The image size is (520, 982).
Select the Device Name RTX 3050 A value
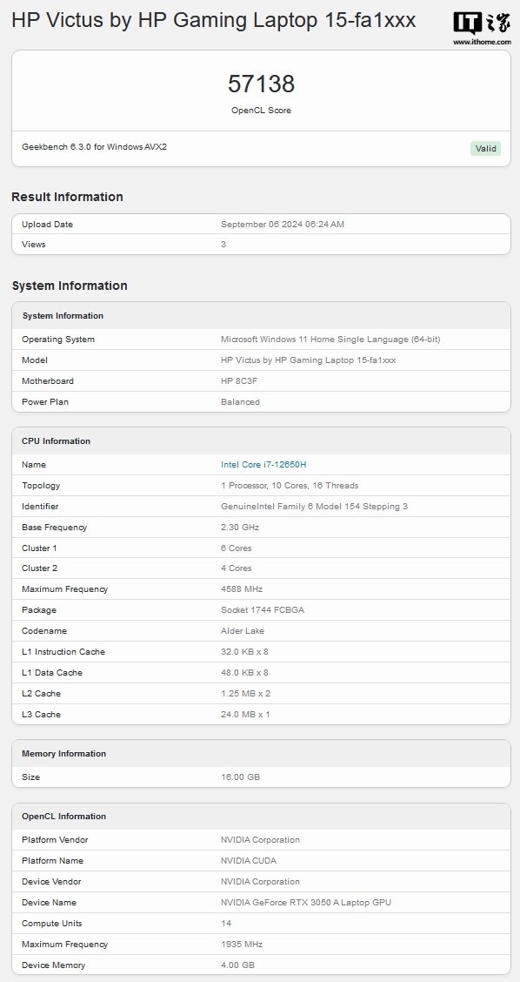[x=306, y=903]
